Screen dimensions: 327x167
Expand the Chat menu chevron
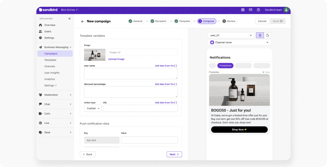tap(71, 104)
